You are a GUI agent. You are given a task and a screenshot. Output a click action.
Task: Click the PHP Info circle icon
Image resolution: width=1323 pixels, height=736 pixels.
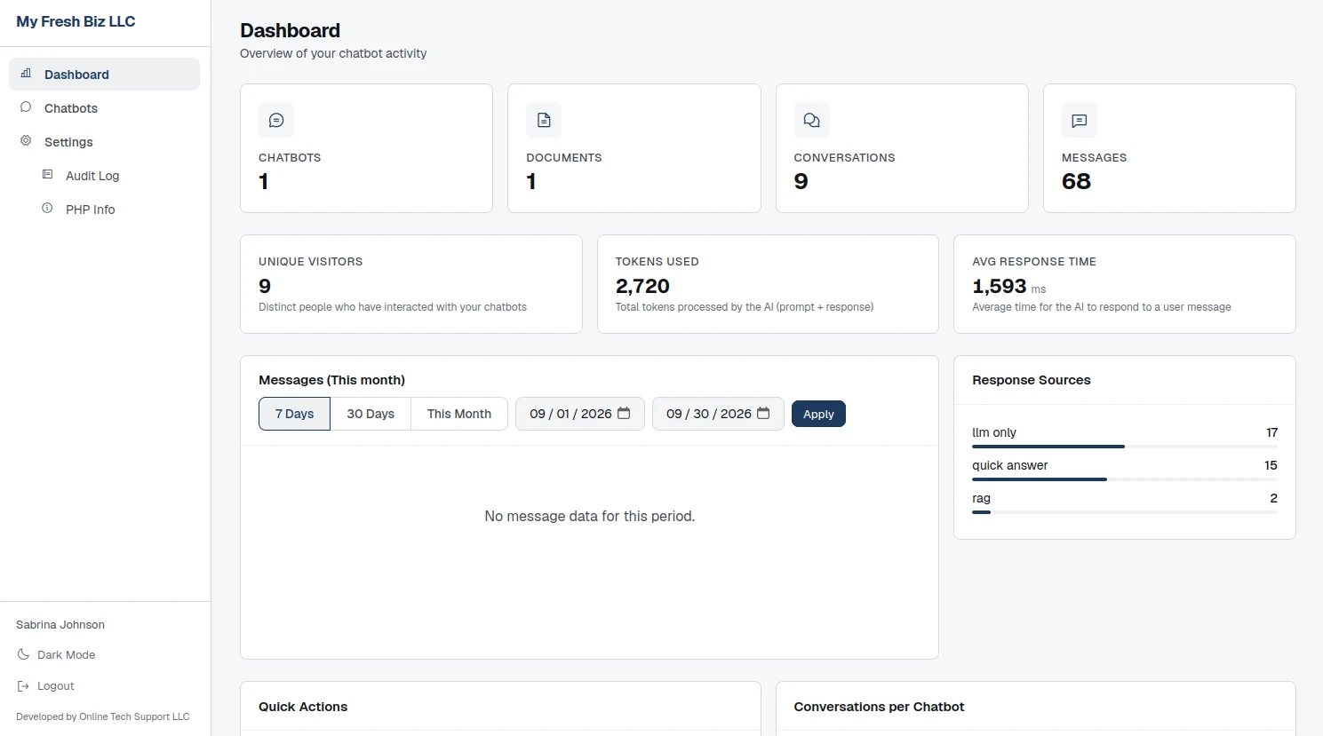[x=48, y=209]
